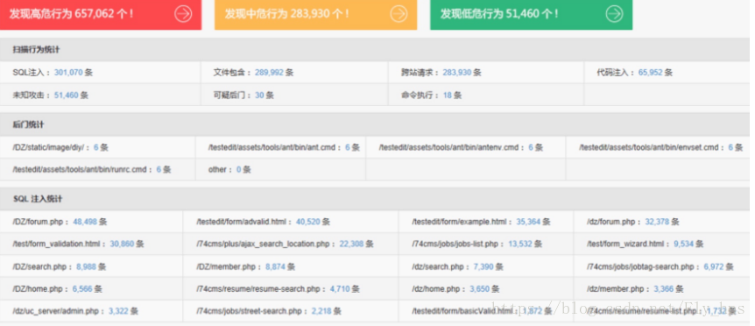Click /testedit/form/advalid.html count 40,520

(307, 222)
